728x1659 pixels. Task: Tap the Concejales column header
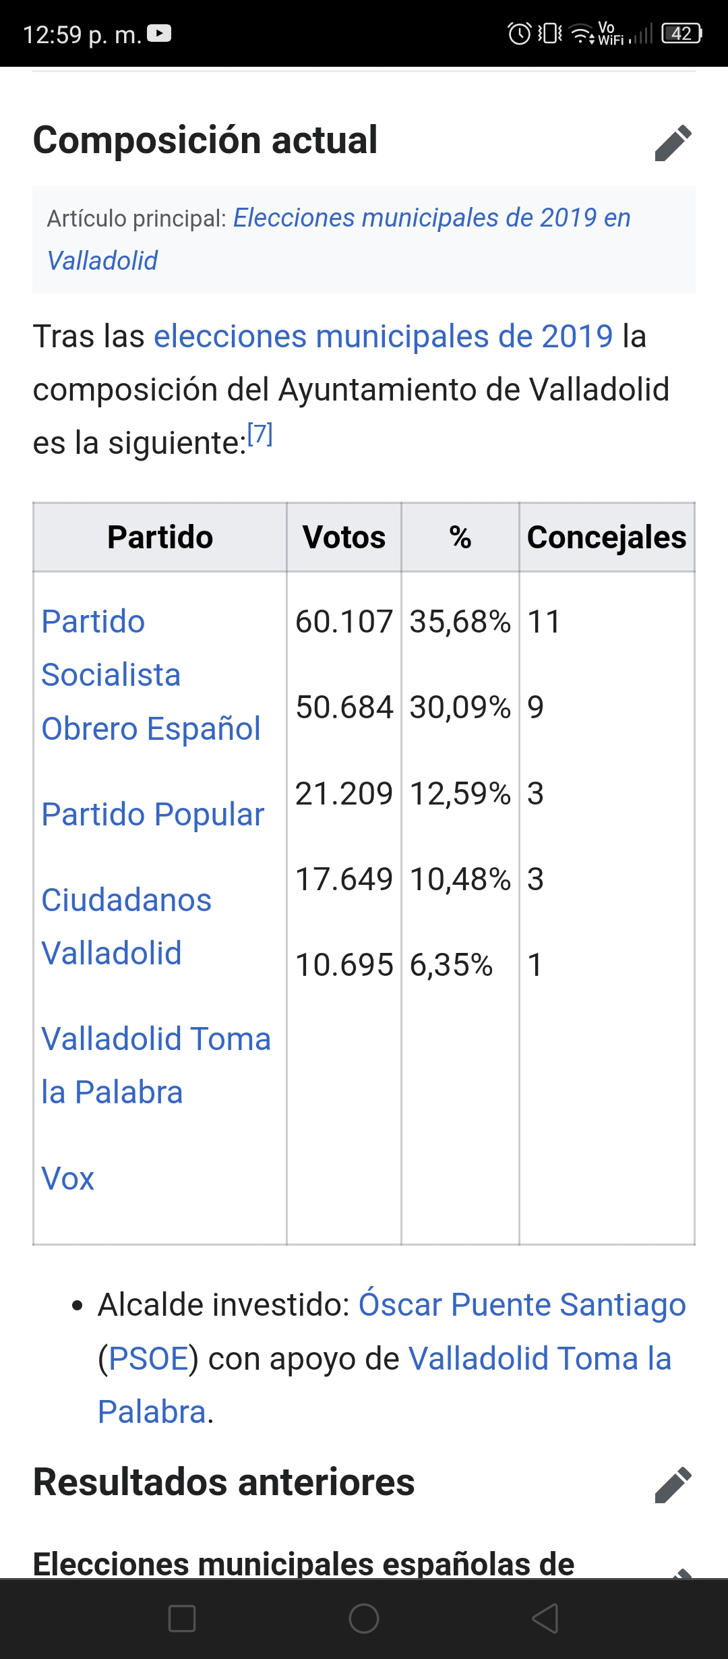607,537
